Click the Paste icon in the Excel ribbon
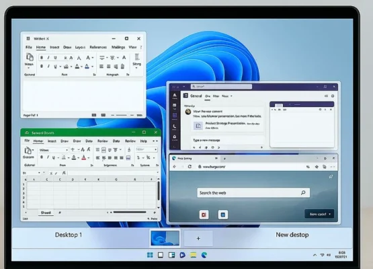Image resolution: width=373 pixels, height=269 pixels. 28,151
